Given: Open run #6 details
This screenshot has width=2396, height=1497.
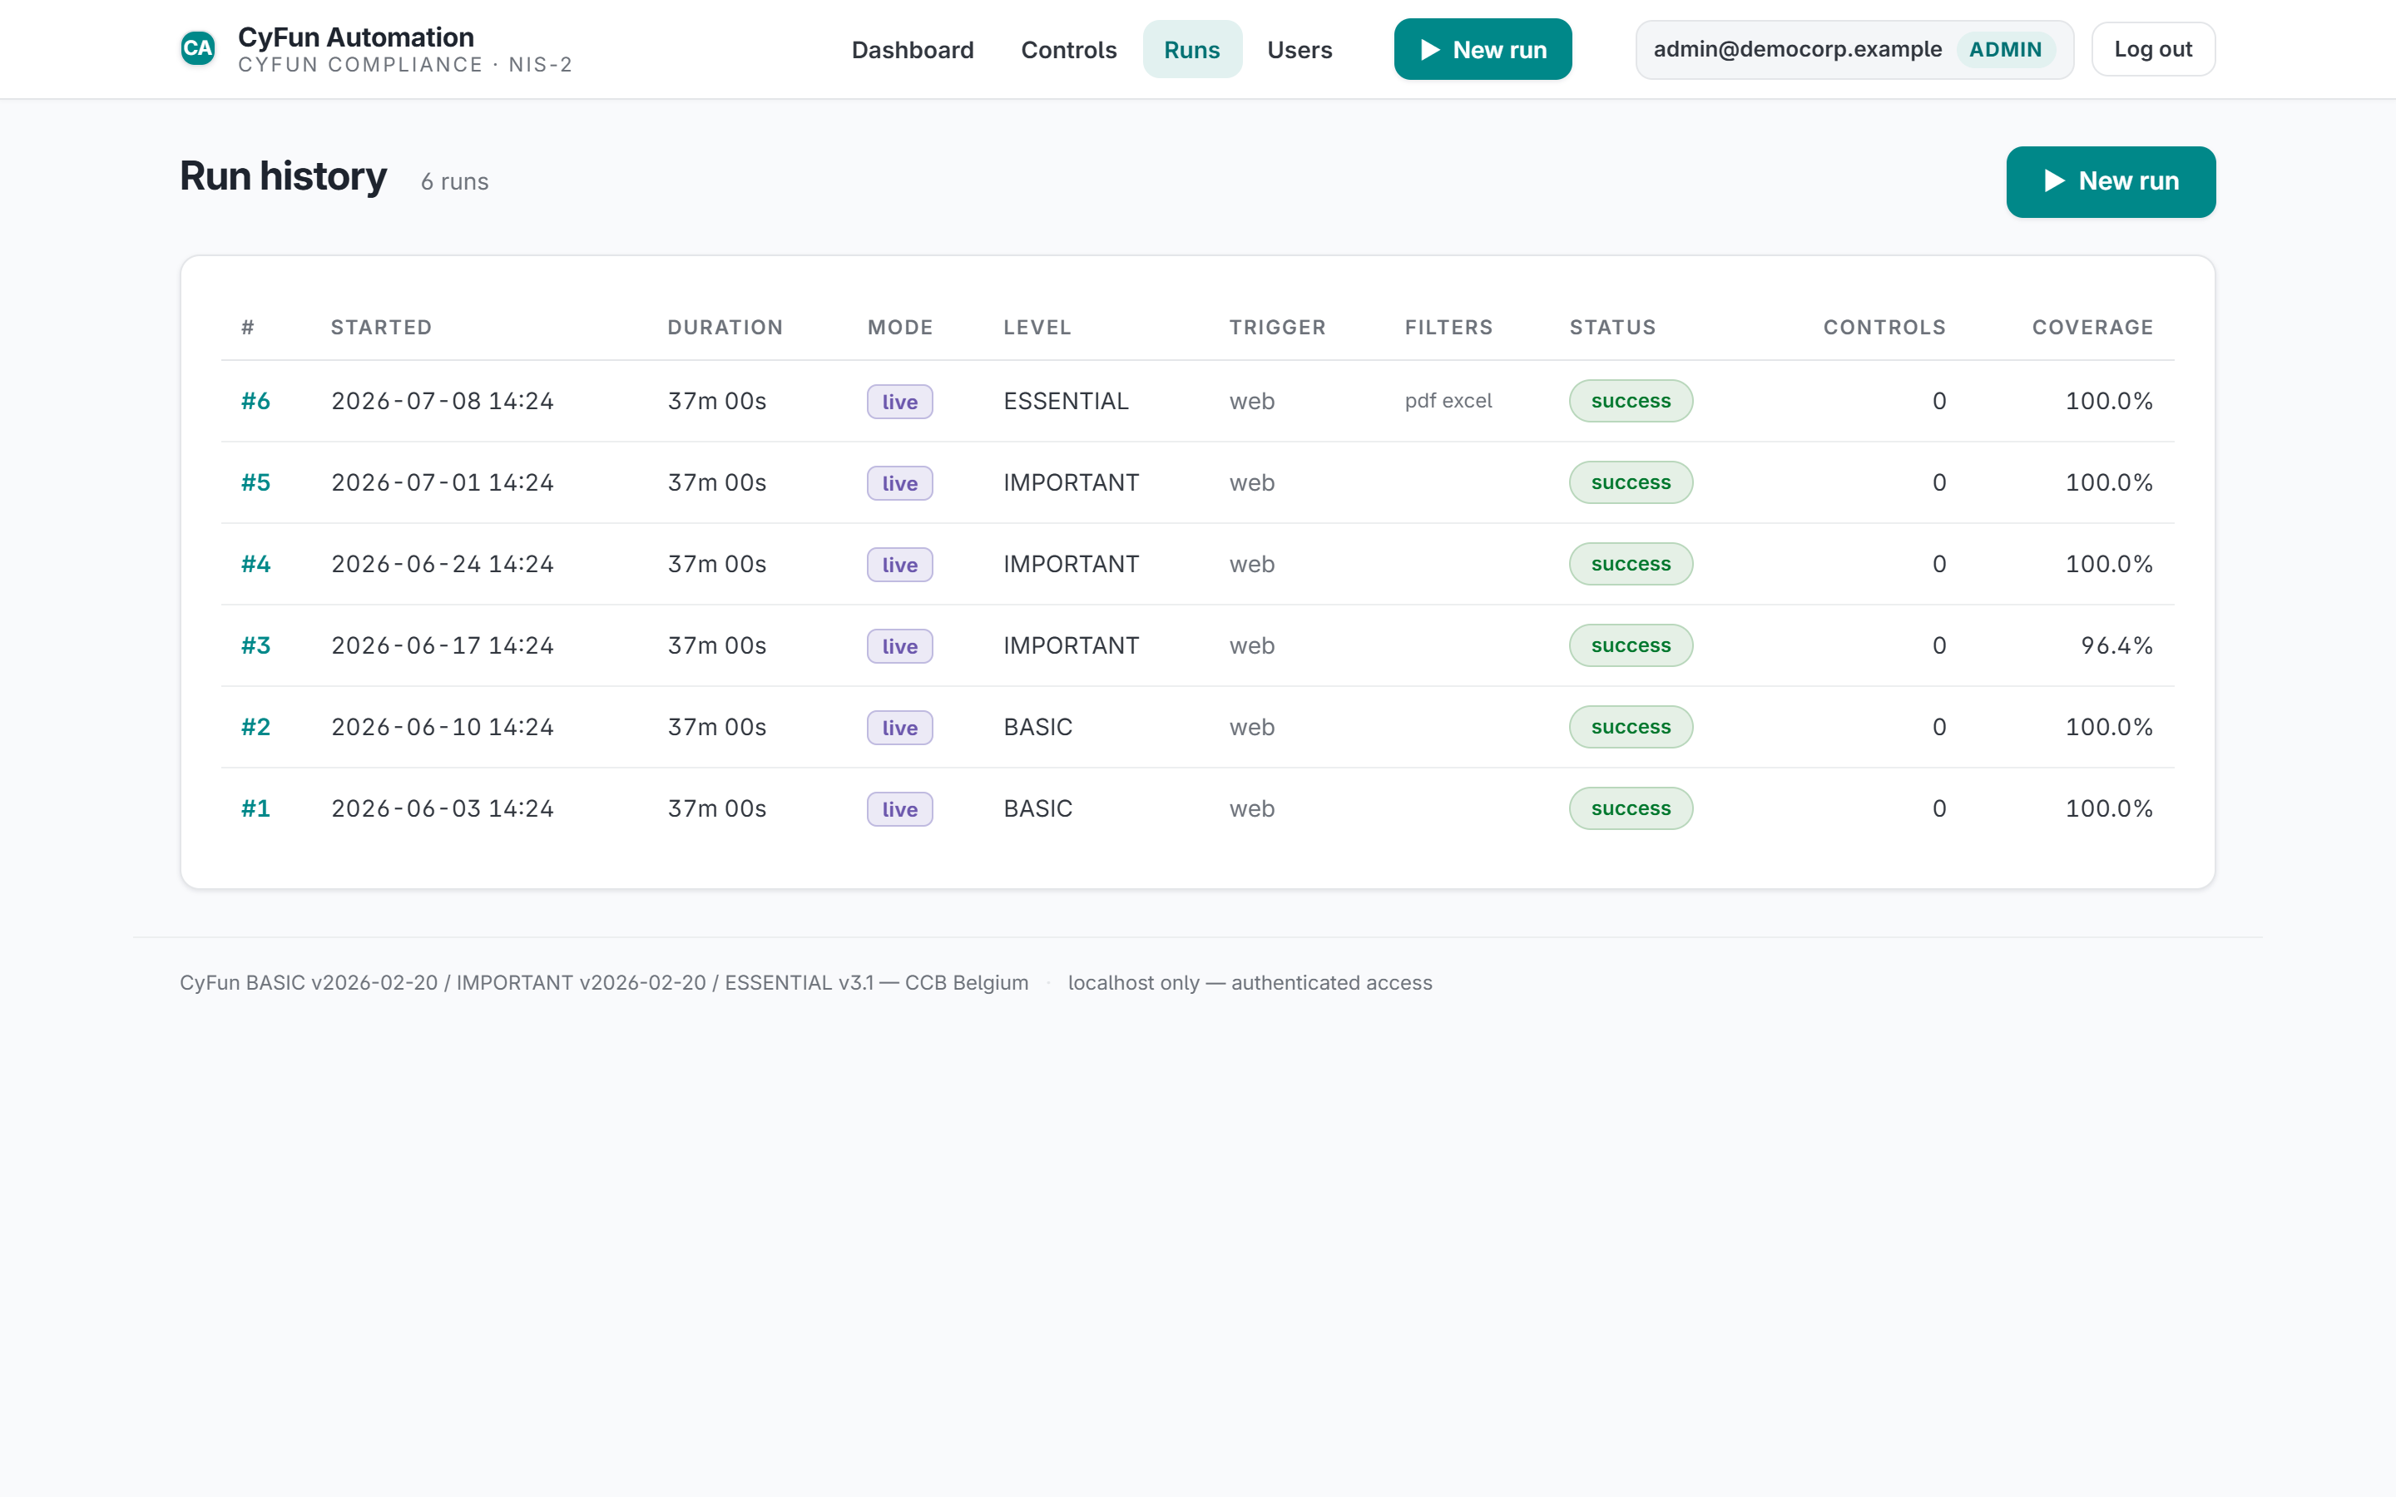Looking at the screenshot, I should click(x=255, y=401).
